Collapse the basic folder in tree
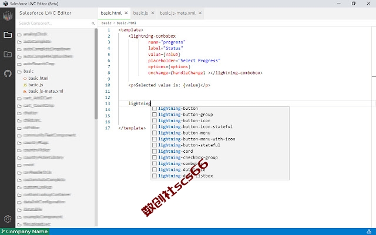 pos(28,71)
